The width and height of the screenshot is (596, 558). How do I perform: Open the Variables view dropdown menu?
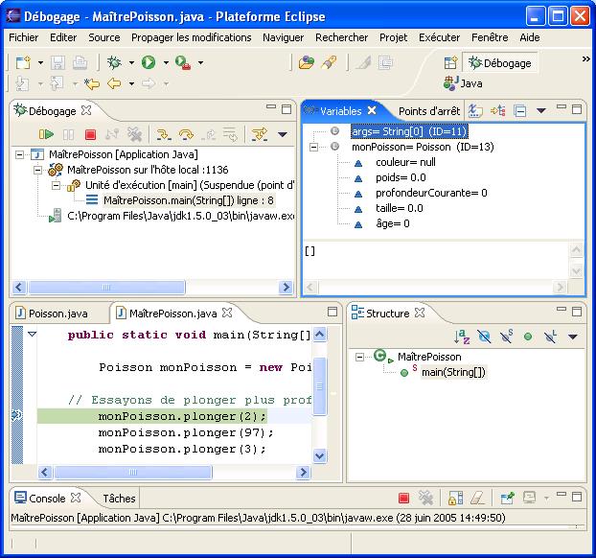[x=541, y=111]
